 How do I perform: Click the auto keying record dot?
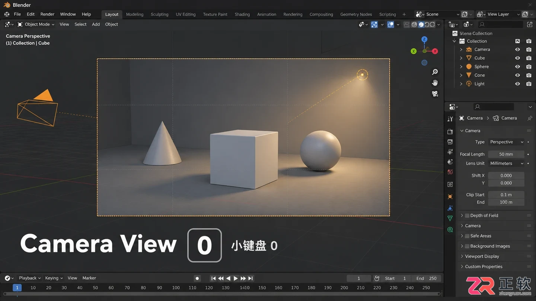click(x=197, y=278)
